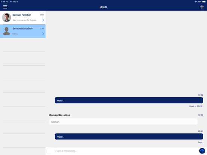The image size is (207, 155).
Task: Tap the 13:19 timestamp in chat
Action: pos(201,115)
